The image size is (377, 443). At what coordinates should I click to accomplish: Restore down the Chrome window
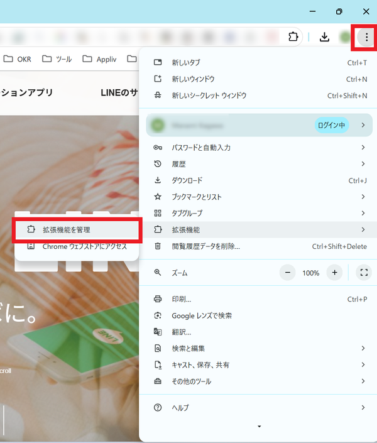click(x=339, y=11)
